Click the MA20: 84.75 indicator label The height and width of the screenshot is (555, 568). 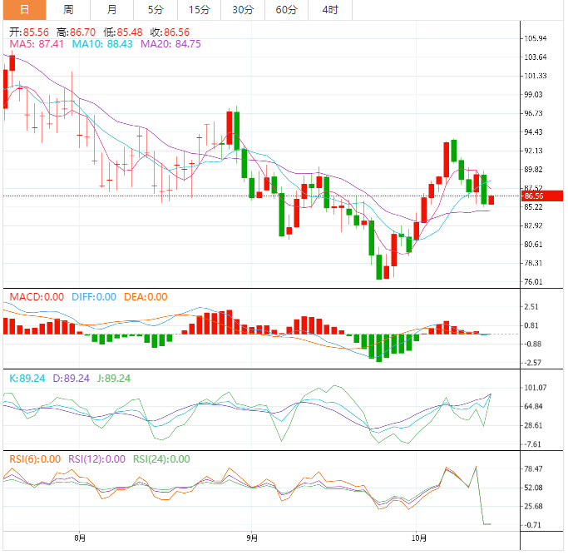[x=170, y=44]
